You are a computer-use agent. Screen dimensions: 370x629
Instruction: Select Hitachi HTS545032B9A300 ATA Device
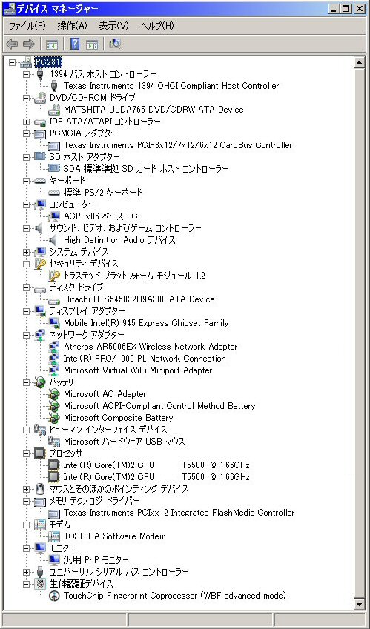[x=139, y=299]
